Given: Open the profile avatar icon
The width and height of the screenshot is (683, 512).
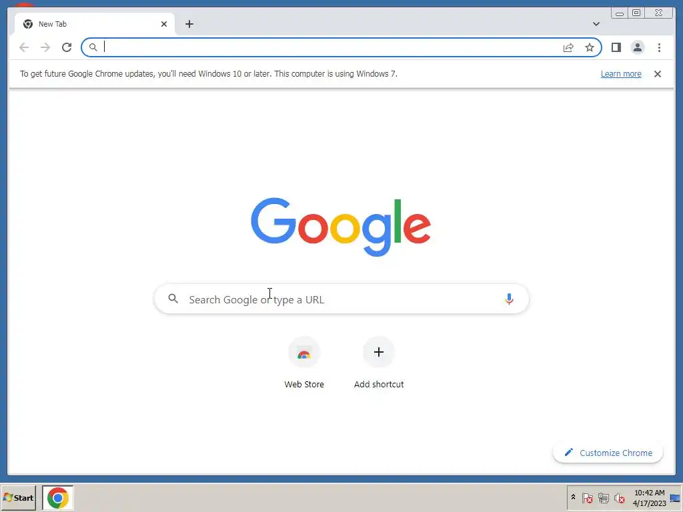Looking at the screenshot, I should click(637, 47).
